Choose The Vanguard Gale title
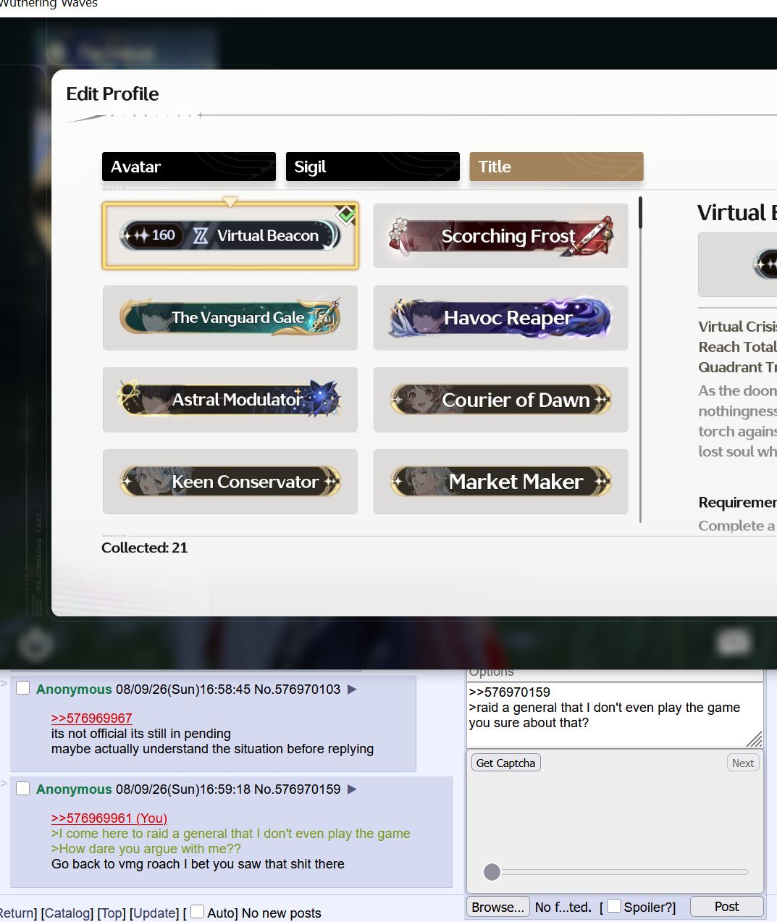 pos(230,318)
